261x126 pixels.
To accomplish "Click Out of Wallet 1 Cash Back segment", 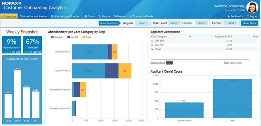I will [x=90, y=52].
